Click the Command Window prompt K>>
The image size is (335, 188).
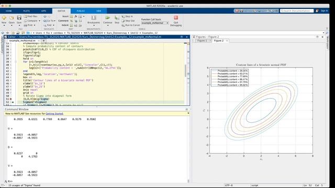click(10, 181)
